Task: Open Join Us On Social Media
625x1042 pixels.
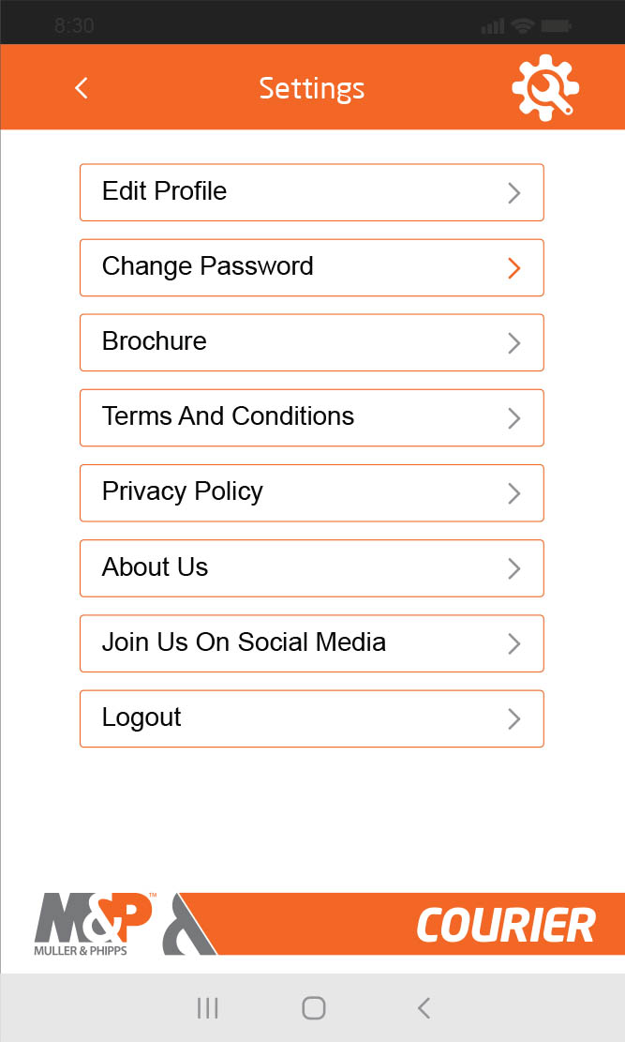Action: pyautogui.click(x=311, y=643)
